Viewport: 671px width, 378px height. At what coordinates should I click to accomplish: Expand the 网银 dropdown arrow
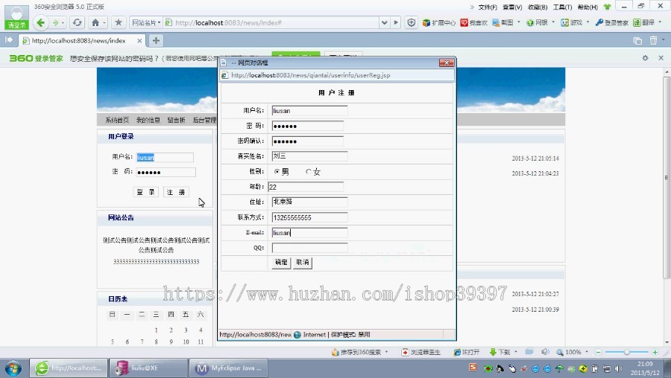coord(553,22)
